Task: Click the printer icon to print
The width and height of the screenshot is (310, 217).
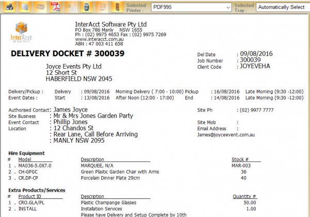Action: tap(9, 7)
